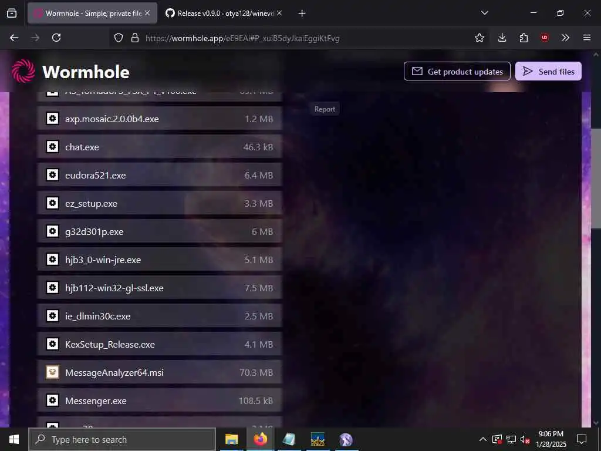Click the Type here to search box
The height and width of the screenshot is (451, 601).
(x=122, y=439)
